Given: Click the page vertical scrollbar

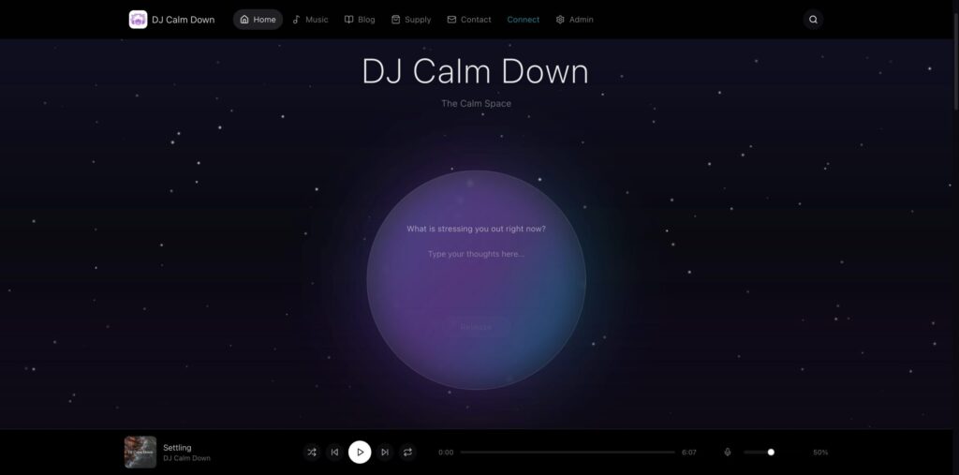Looking at the screenshot, I should [955, 61].
